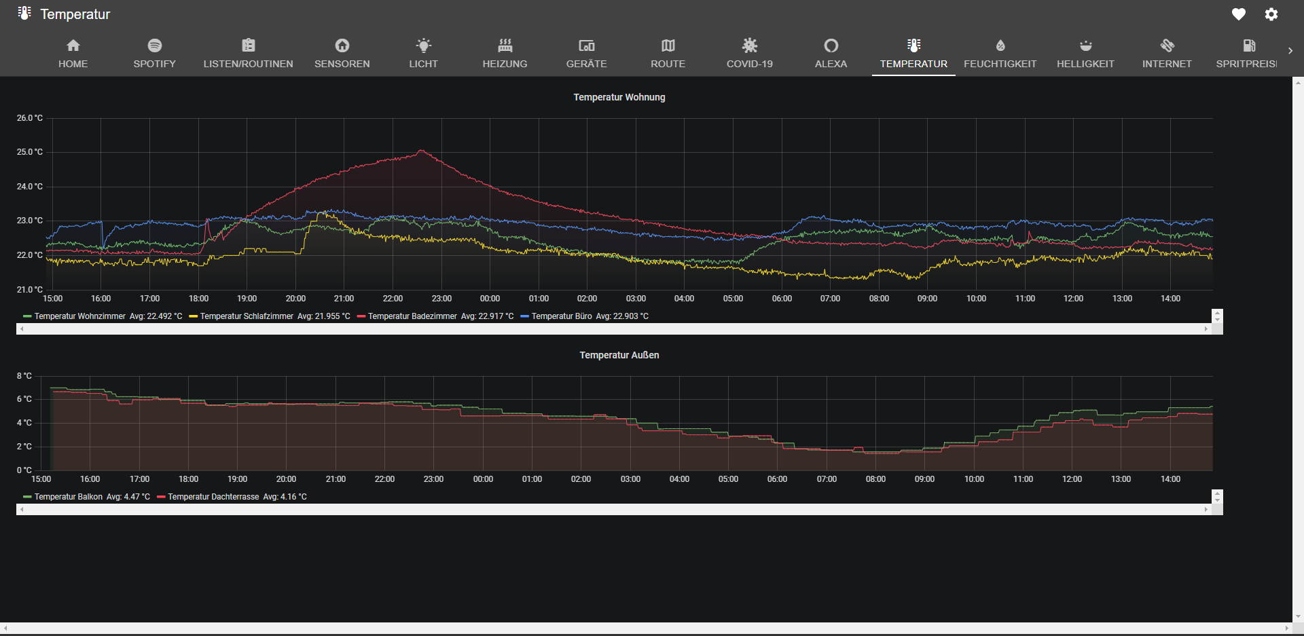Click the Temperatur Außen chart title
Screen dimensions: 1304x636
[619, 355]
